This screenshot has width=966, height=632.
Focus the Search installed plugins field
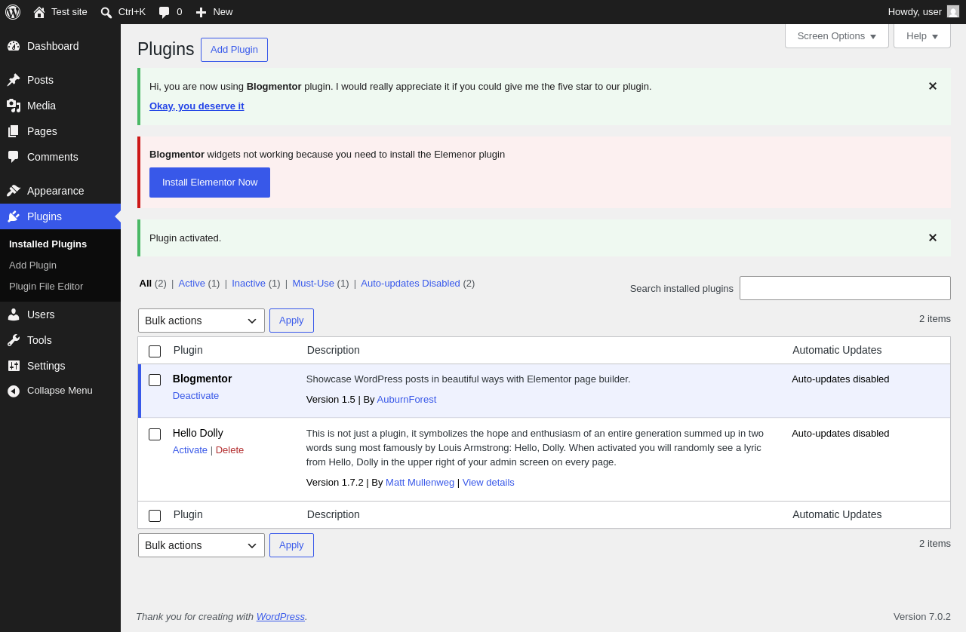(845, 288)
